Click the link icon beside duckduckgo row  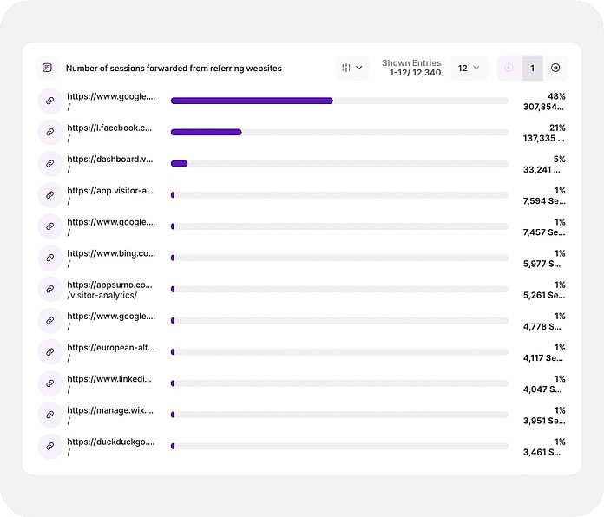click(49, 447)
